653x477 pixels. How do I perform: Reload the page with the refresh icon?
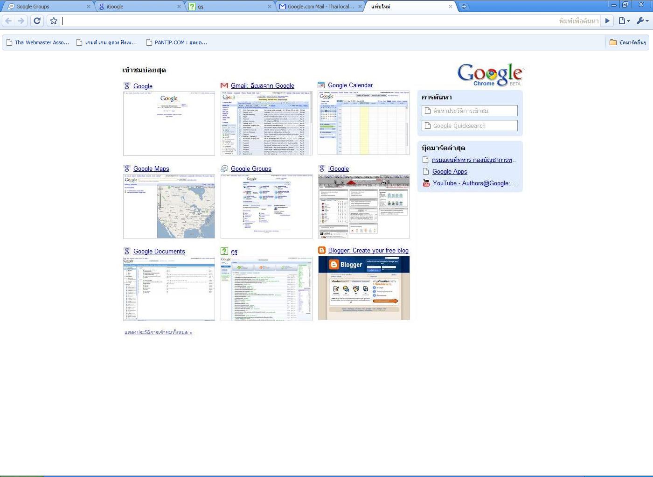coord(37,21)
